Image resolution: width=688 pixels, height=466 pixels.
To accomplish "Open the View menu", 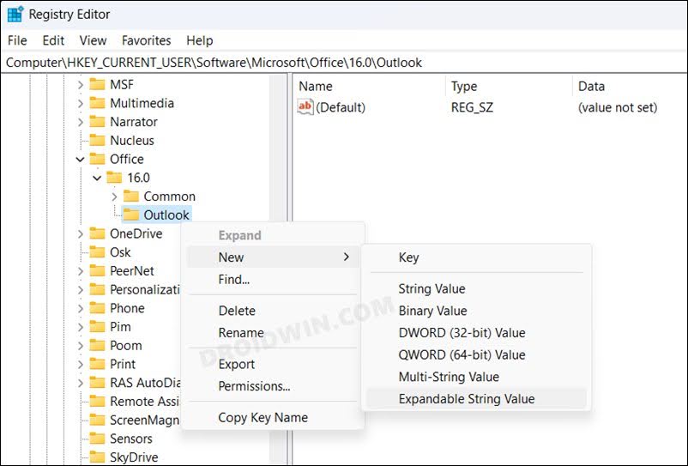I will coord(93,40).
